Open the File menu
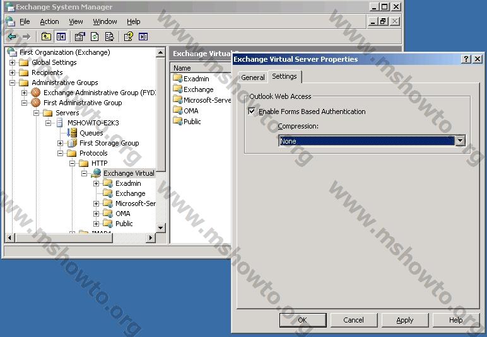 25,21
